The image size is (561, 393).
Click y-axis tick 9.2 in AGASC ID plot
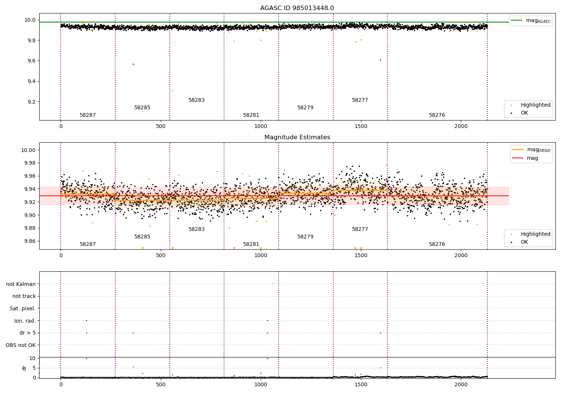pyautogui.click(x=31, y=102)
